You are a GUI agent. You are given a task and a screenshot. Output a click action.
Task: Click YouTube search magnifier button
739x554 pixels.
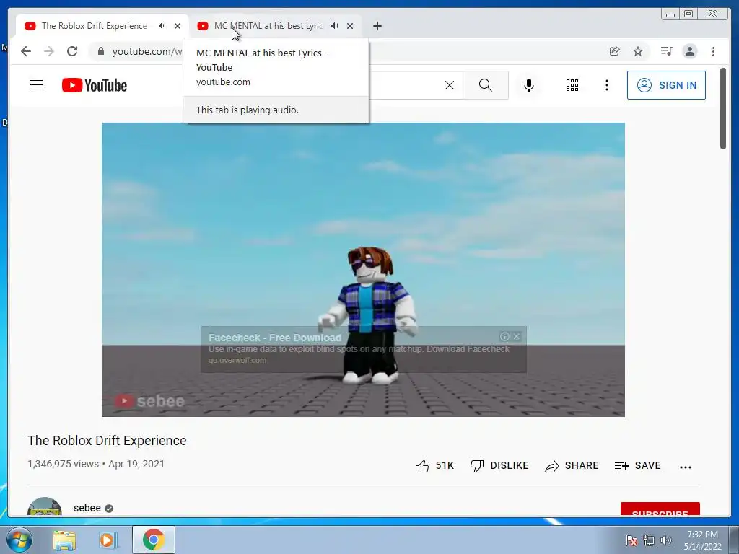pyautogui.click(x=486, y=85)
